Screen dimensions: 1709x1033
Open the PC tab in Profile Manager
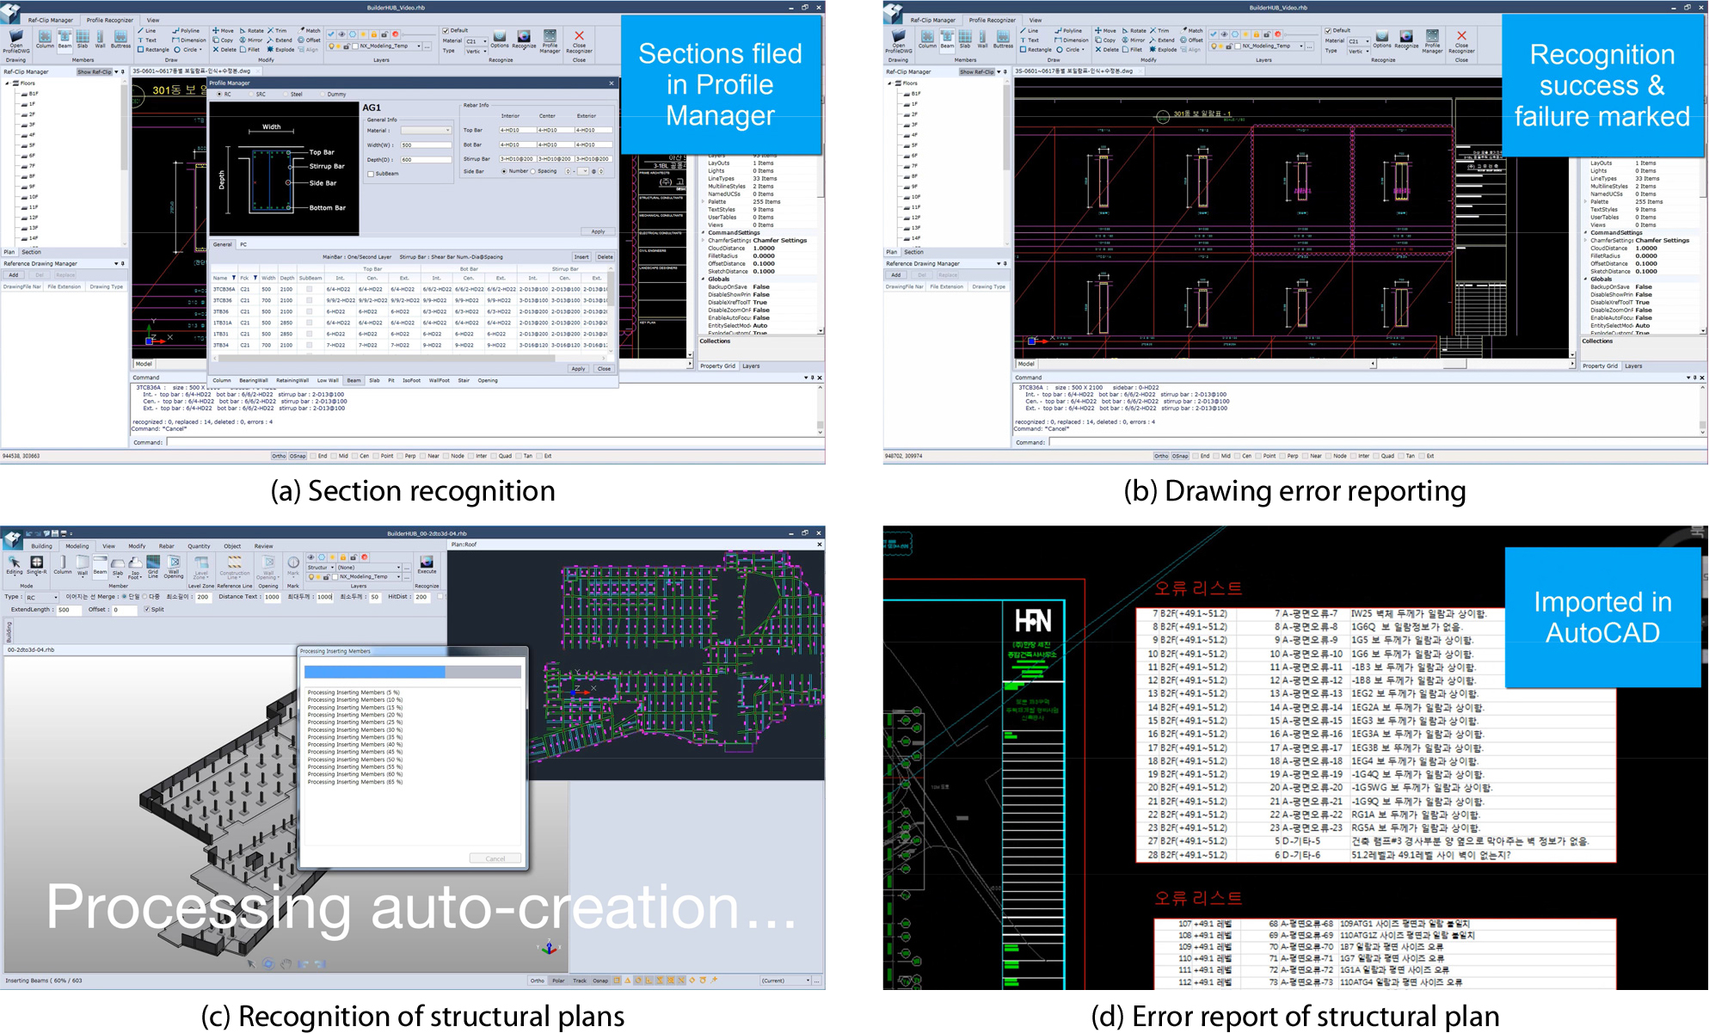243,244
